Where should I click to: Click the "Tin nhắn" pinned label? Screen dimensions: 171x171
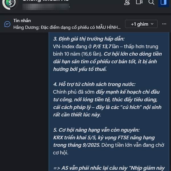click(x=22, y=21)
